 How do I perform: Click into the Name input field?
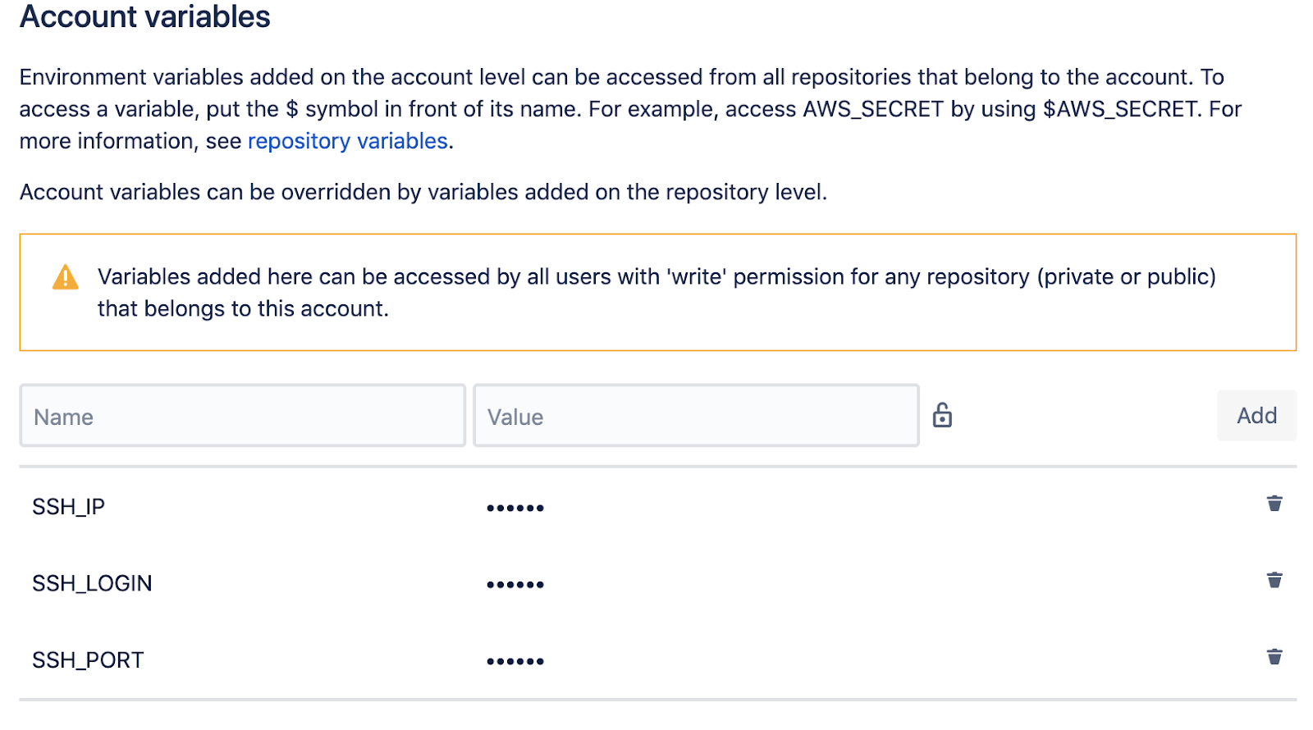pyautogui.click(x=242, y=415)
